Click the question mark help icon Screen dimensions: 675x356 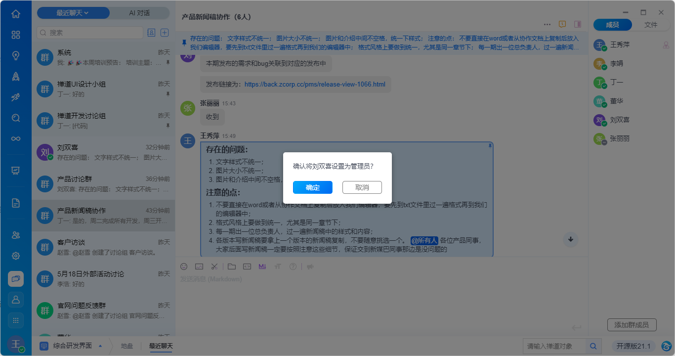[x=293, y=267]
